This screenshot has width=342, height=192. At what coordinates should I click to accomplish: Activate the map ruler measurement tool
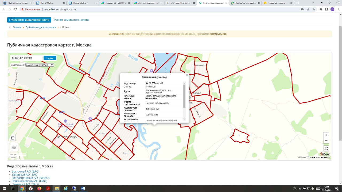tap(13, 138)
